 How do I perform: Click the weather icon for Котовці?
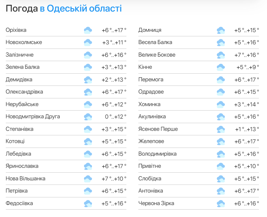pyautogui.click(x=88, y=141)
